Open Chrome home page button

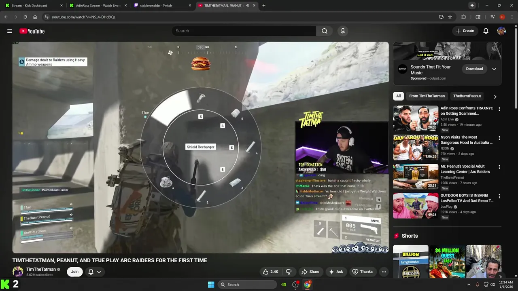pyautogui.click(x=35, y=17)
